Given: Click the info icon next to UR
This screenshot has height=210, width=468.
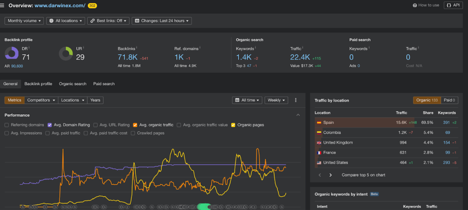Looking at the screenshot, I should coord(84,47).
